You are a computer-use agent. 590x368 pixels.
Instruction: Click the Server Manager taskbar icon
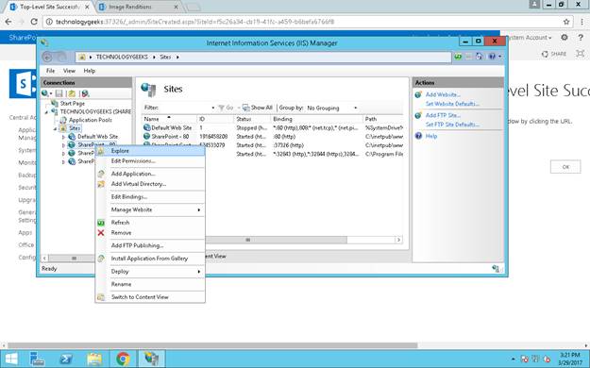pyautogui.click(x=37, y=359)
